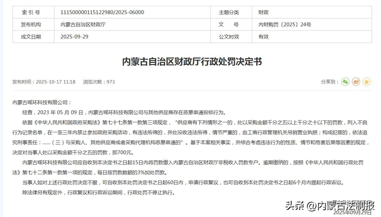381x217 pixels.
Task: Click the 成文日期 label cell
Action: click(x=33, y=37)
